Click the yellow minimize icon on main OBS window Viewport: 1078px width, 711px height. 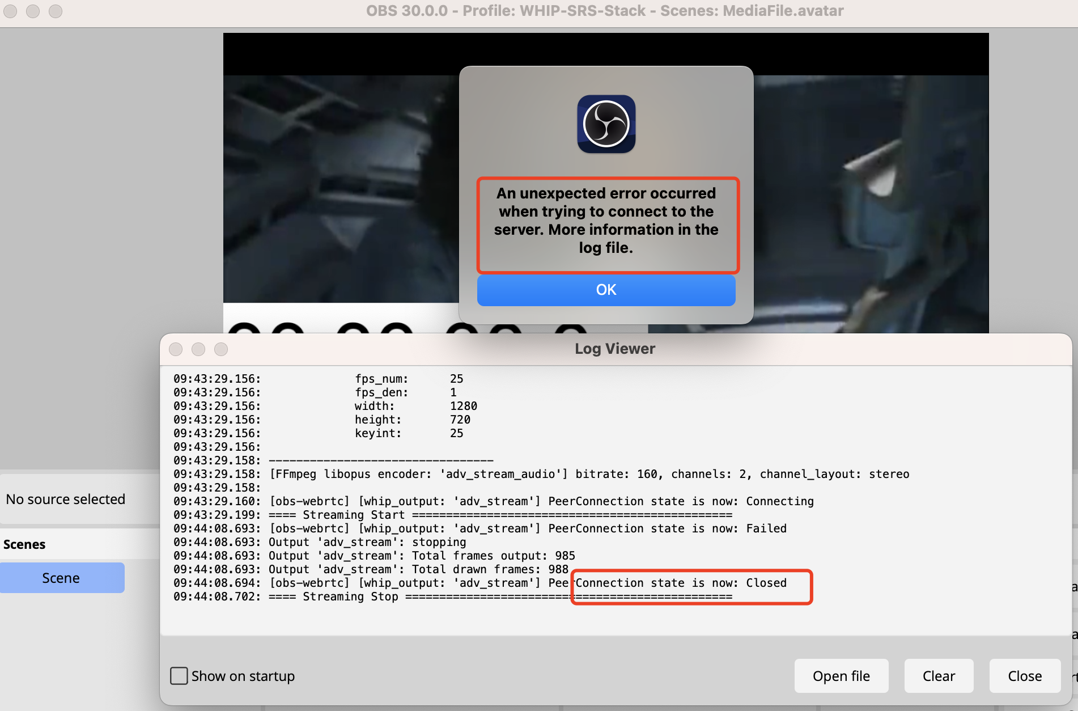[33, 11]
